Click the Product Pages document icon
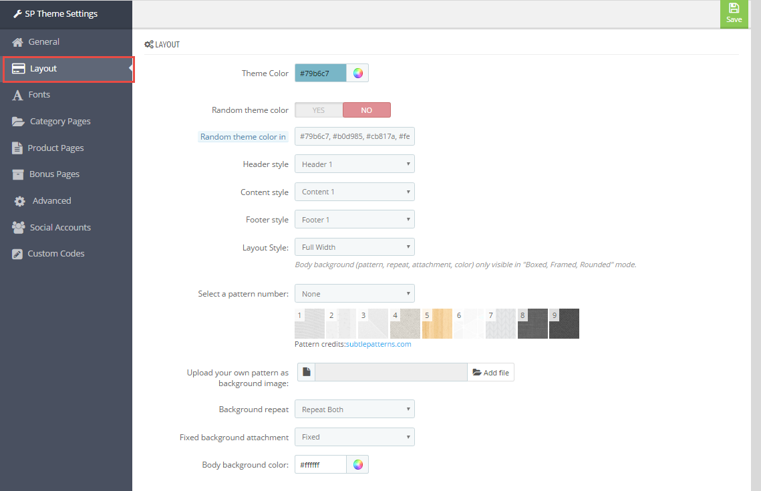The height and width of the screenshot is (491, 761). point(17,148)
